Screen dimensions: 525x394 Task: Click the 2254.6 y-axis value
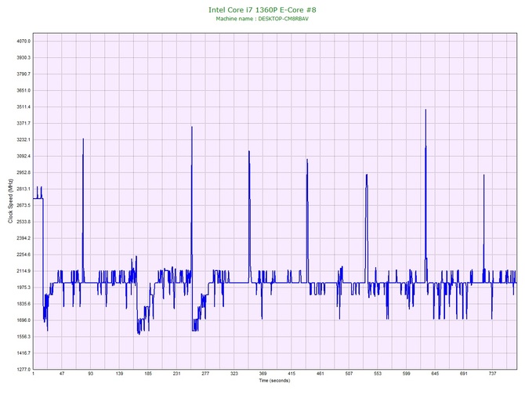click(24, 255)
